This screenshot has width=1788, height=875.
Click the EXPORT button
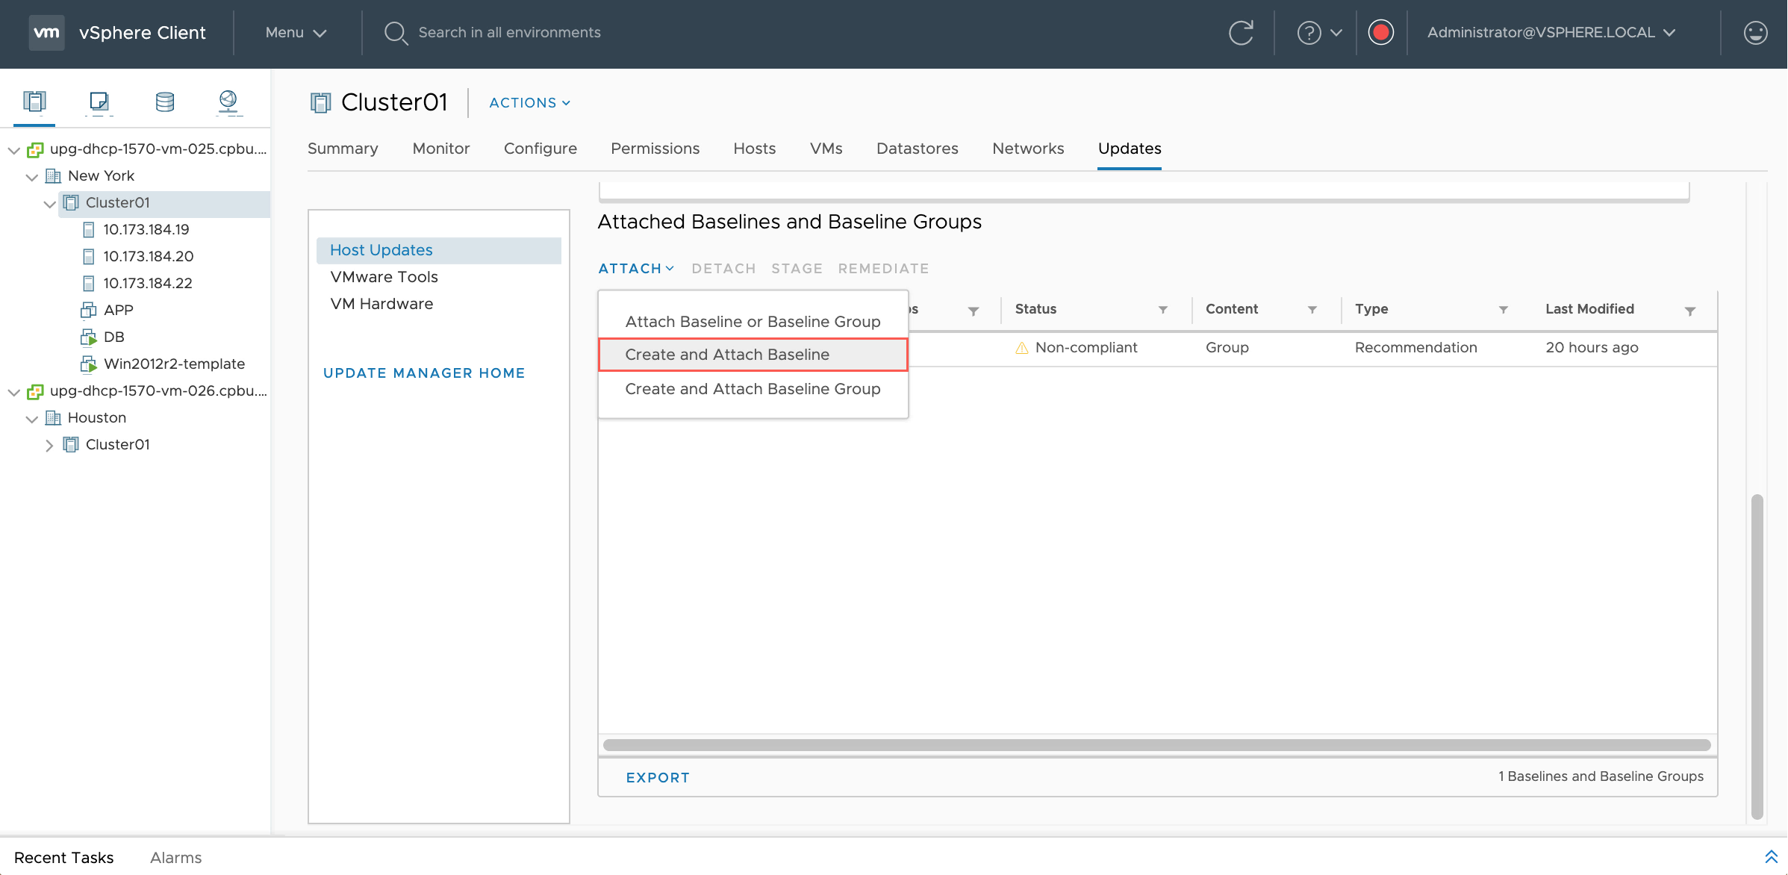[x=657, y=777]
